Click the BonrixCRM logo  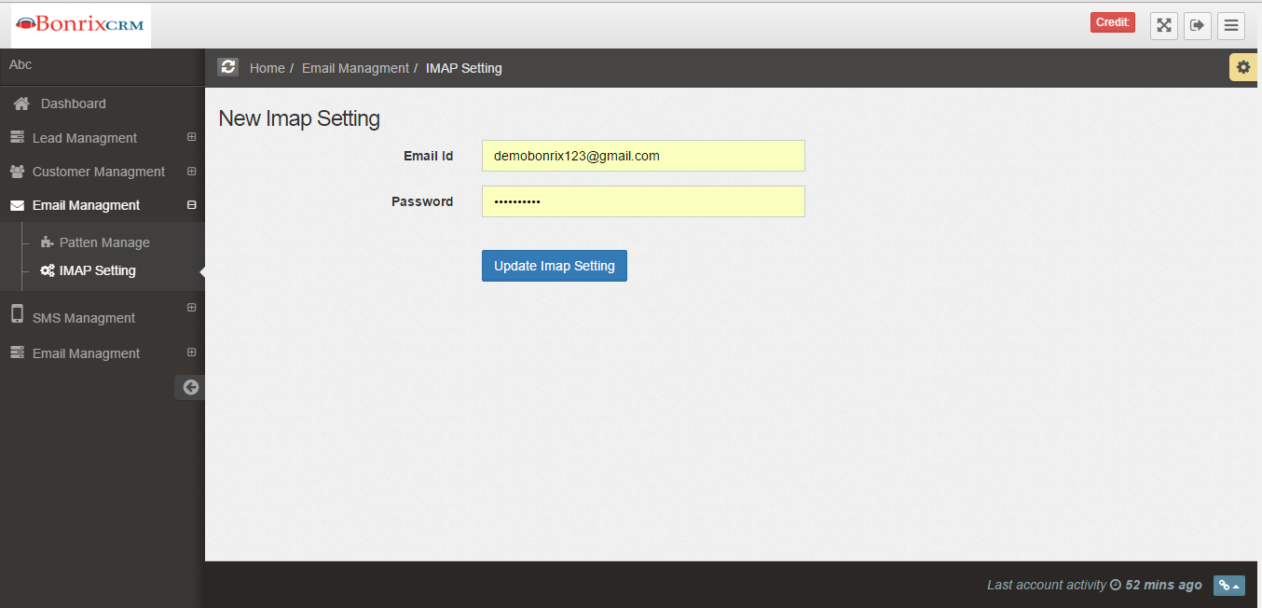(x=81, y=25)
